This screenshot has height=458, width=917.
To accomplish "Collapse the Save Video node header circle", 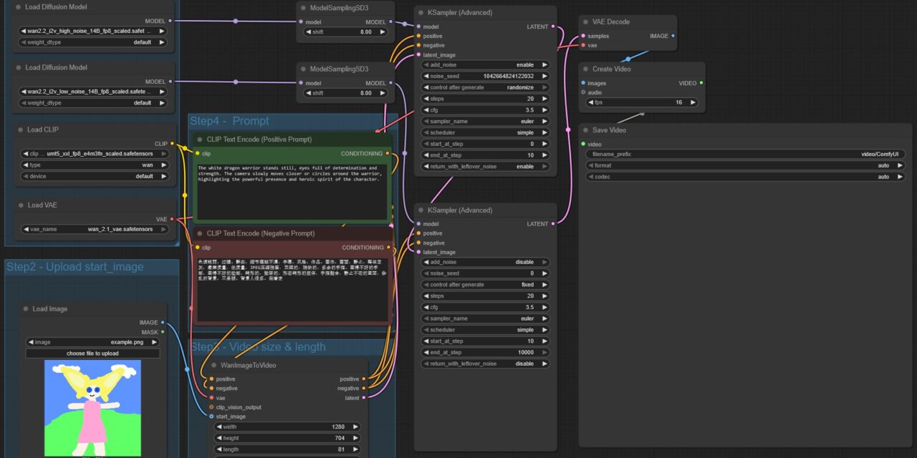I will click(586, 130).
